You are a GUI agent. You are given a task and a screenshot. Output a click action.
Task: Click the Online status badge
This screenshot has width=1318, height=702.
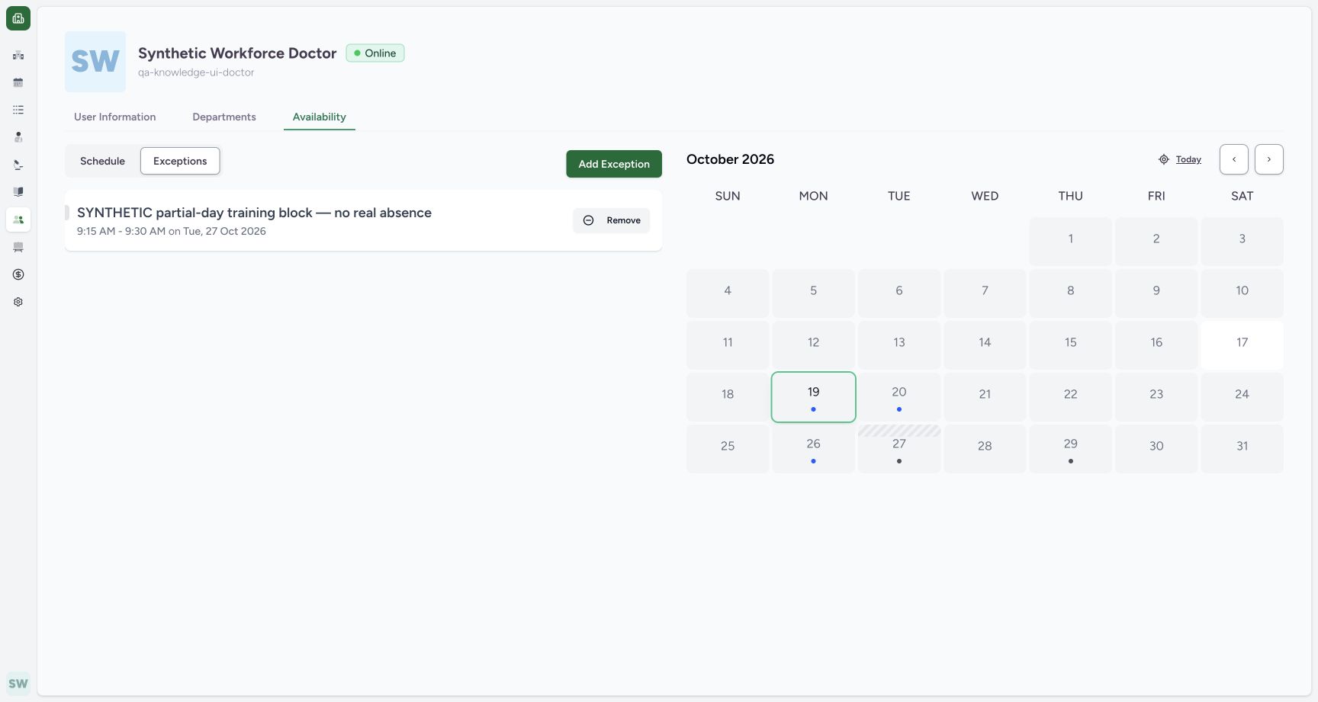pyautogui.click(x=375, y=53)
